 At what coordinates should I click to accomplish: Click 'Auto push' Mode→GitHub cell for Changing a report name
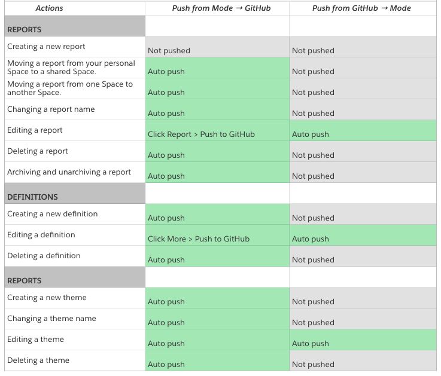[x=217, y=109]
